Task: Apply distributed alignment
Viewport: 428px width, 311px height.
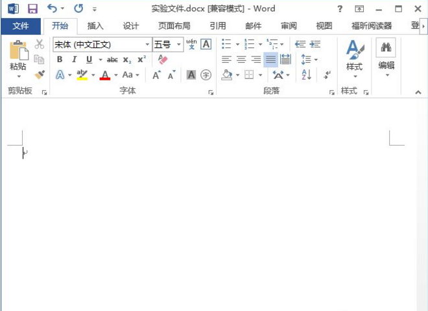Action: tap(285, 59)
